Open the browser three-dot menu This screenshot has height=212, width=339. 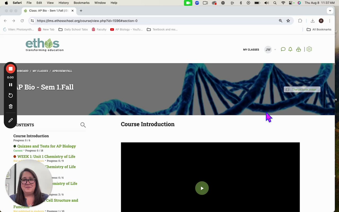tap(329, 21)
